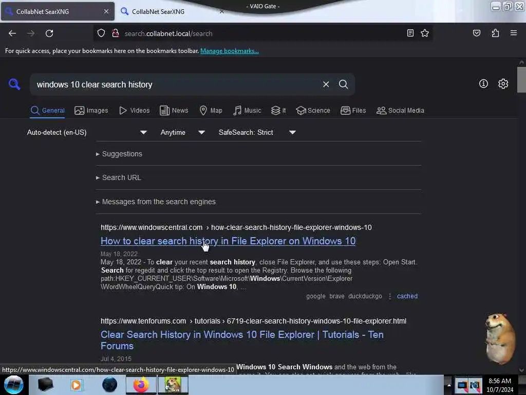The image size is (526, 395).
Task: Expand the Suggestions section
Action: pos(119,154)
